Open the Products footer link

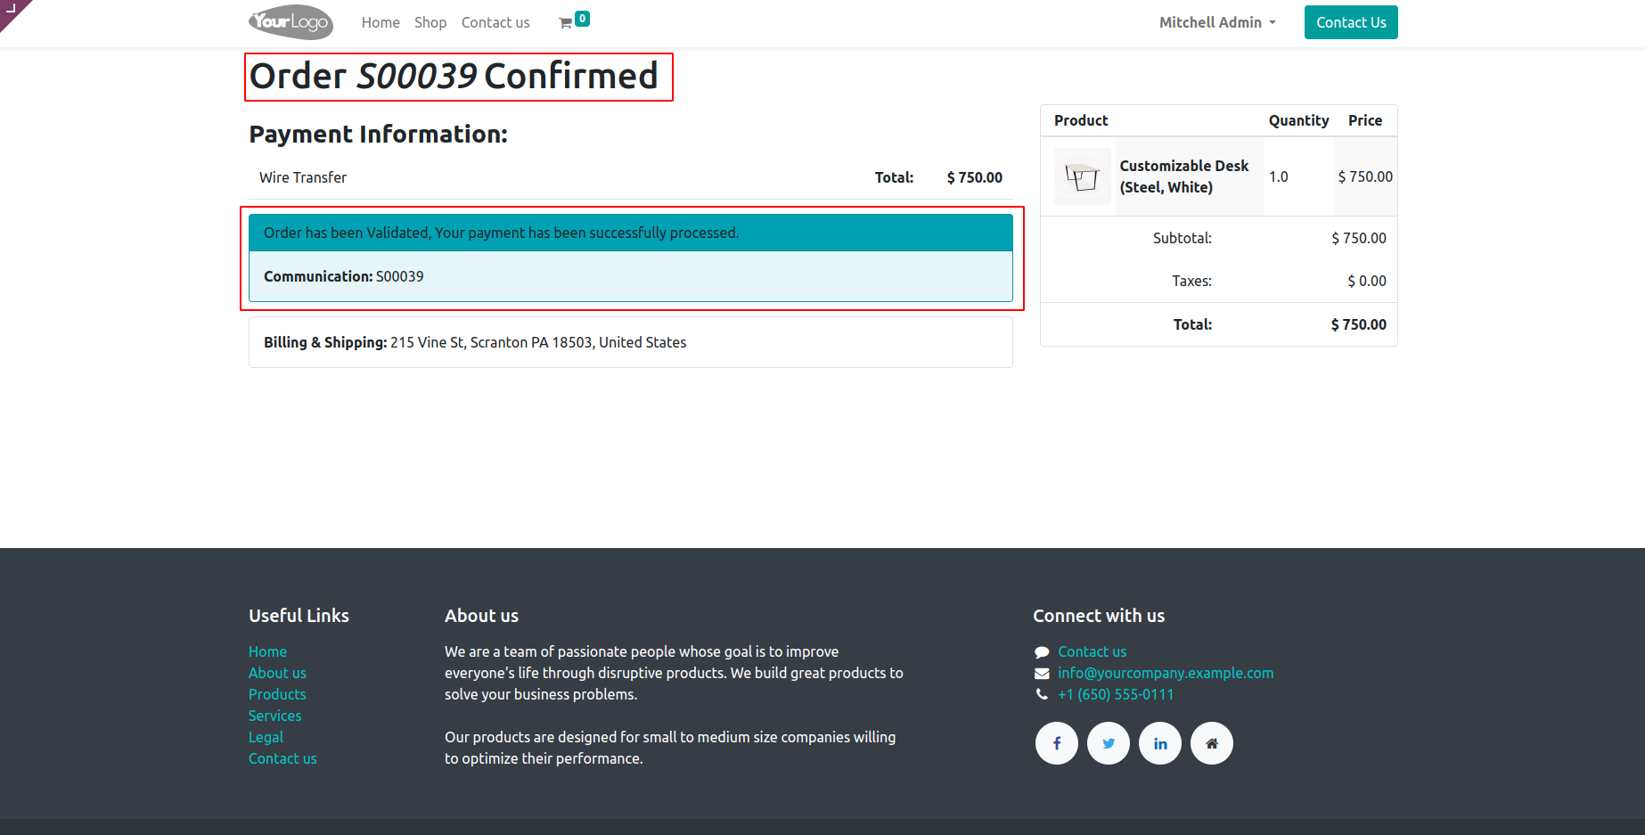tap(277, 694)
